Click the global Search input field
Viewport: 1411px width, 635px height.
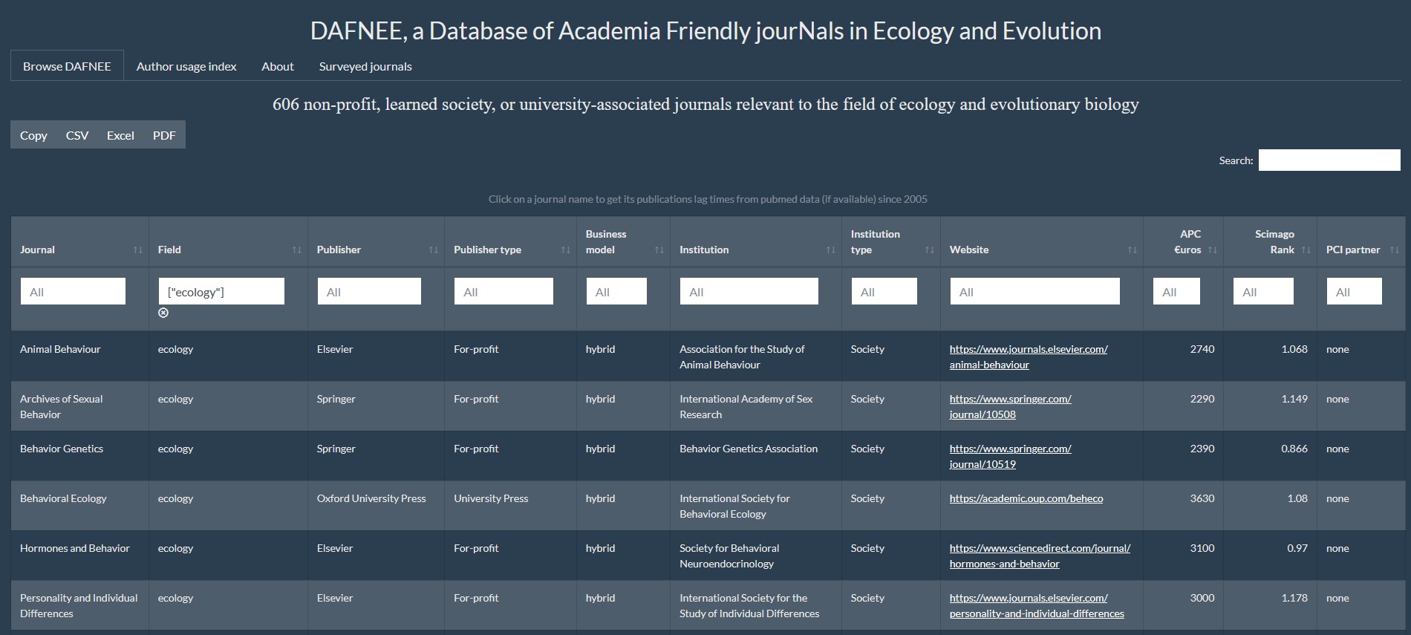[x=1329, y=160]
